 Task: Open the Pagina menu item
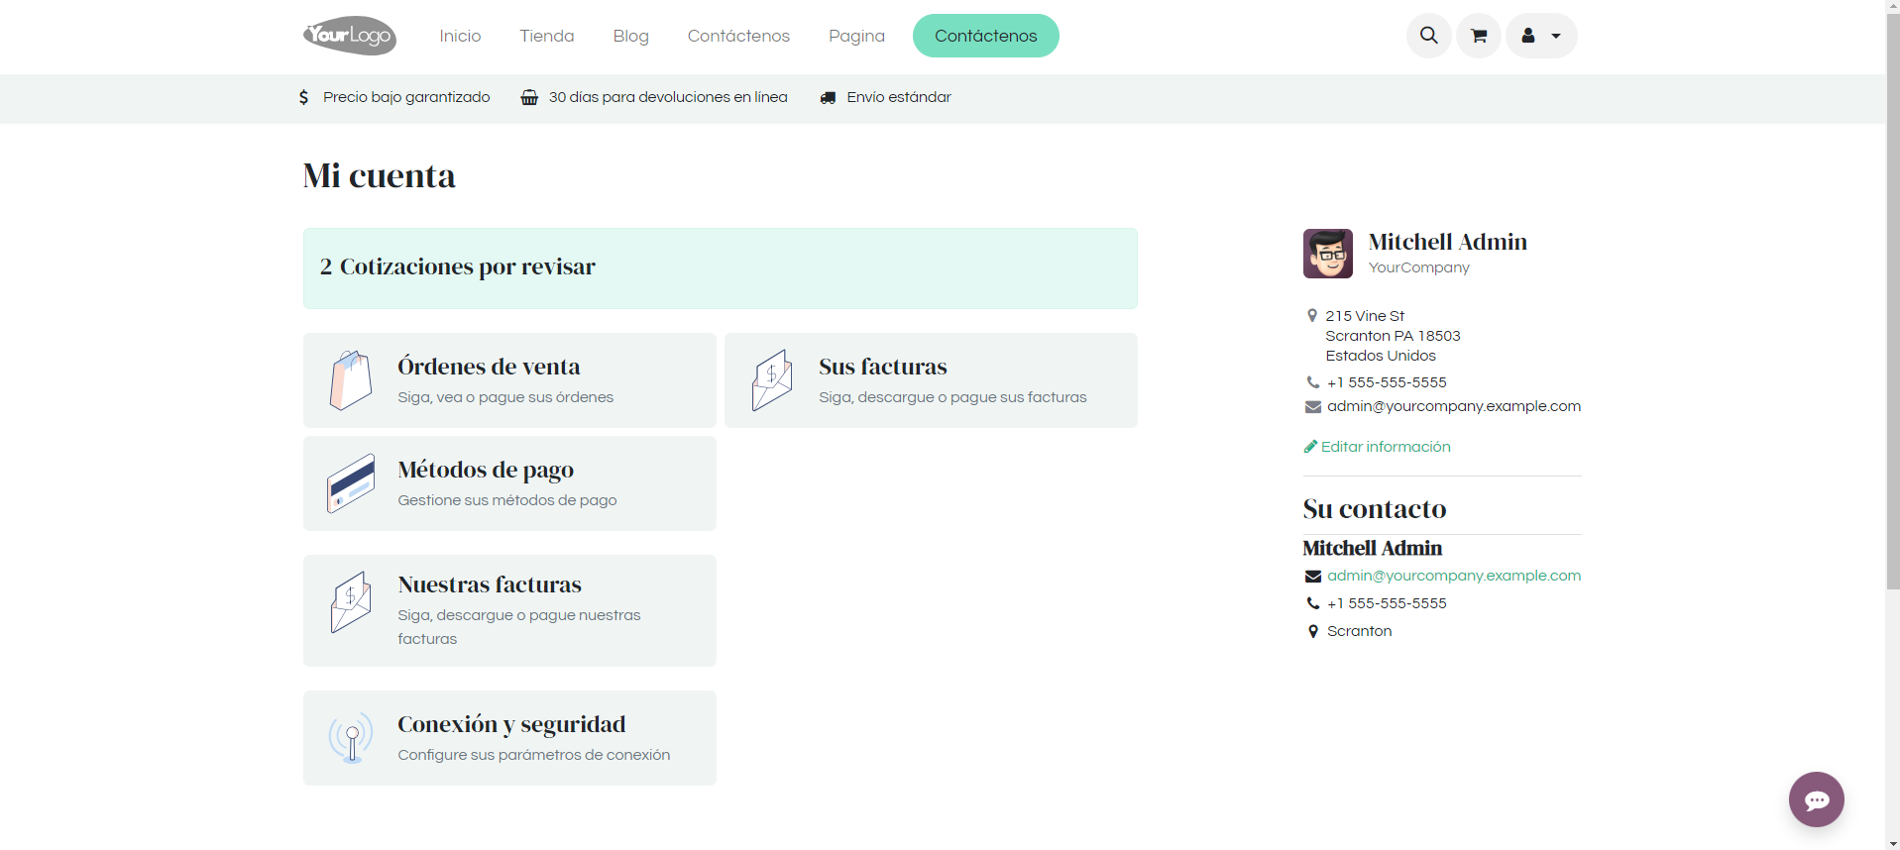(856, 36)
